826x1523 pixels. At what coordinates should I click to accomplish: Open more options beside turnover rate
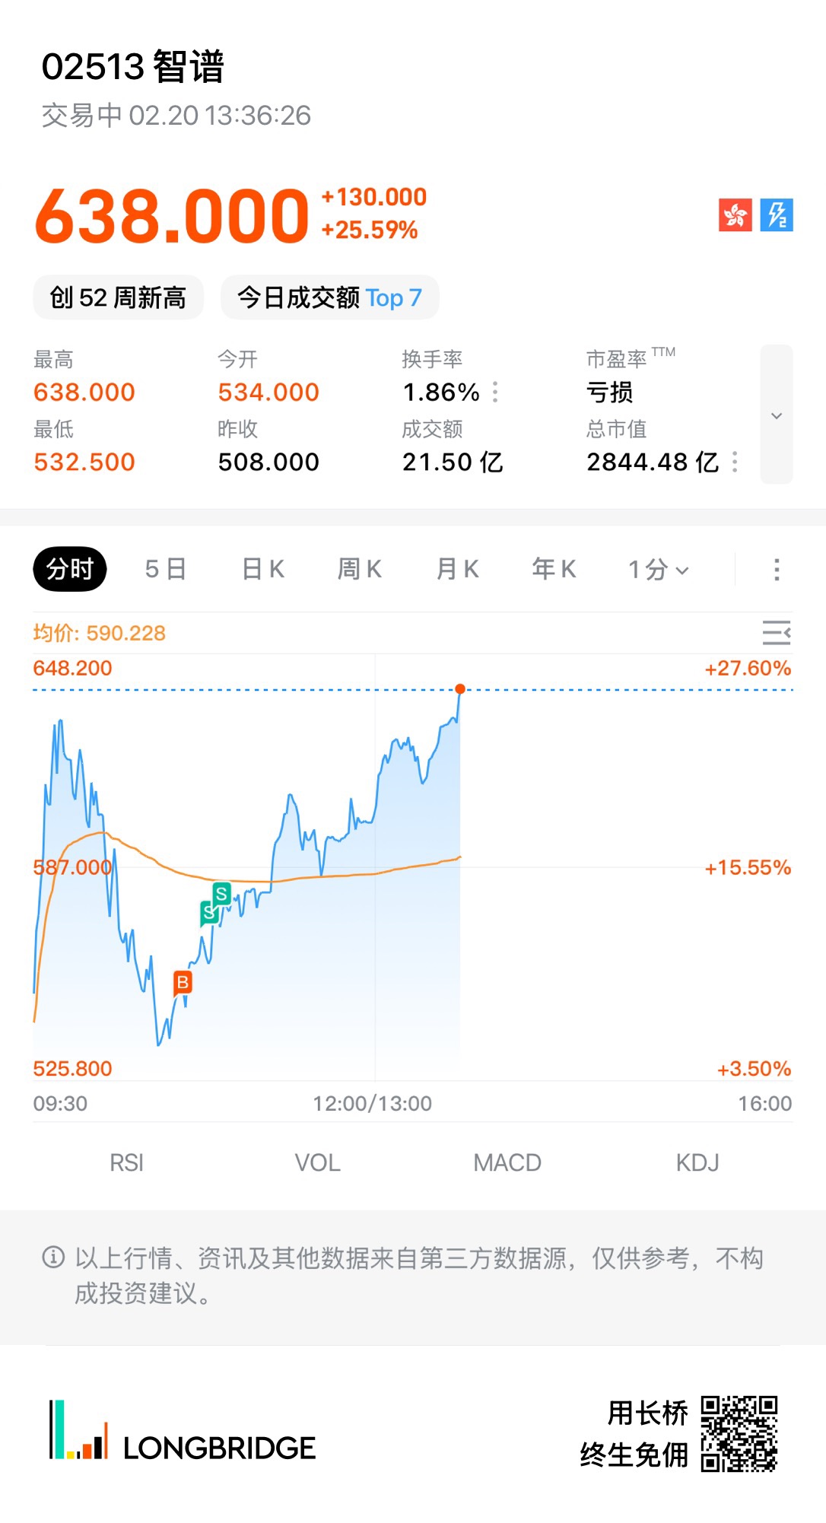click(496, 392)
